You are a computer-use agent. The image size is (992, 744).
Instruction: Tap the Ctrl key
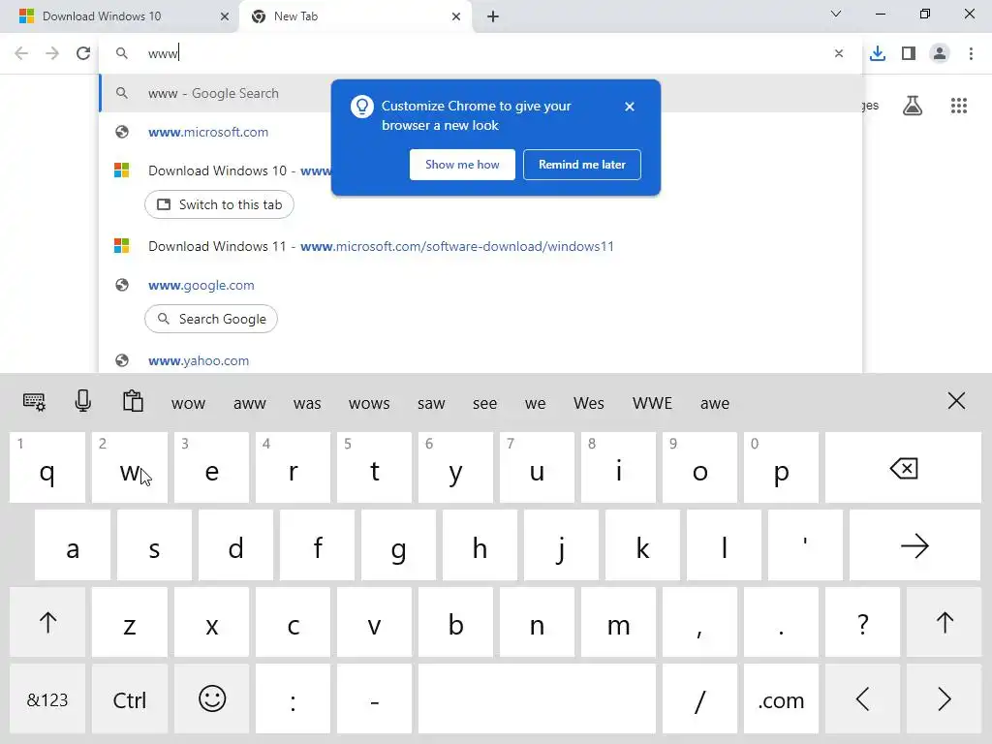point(130,699)
